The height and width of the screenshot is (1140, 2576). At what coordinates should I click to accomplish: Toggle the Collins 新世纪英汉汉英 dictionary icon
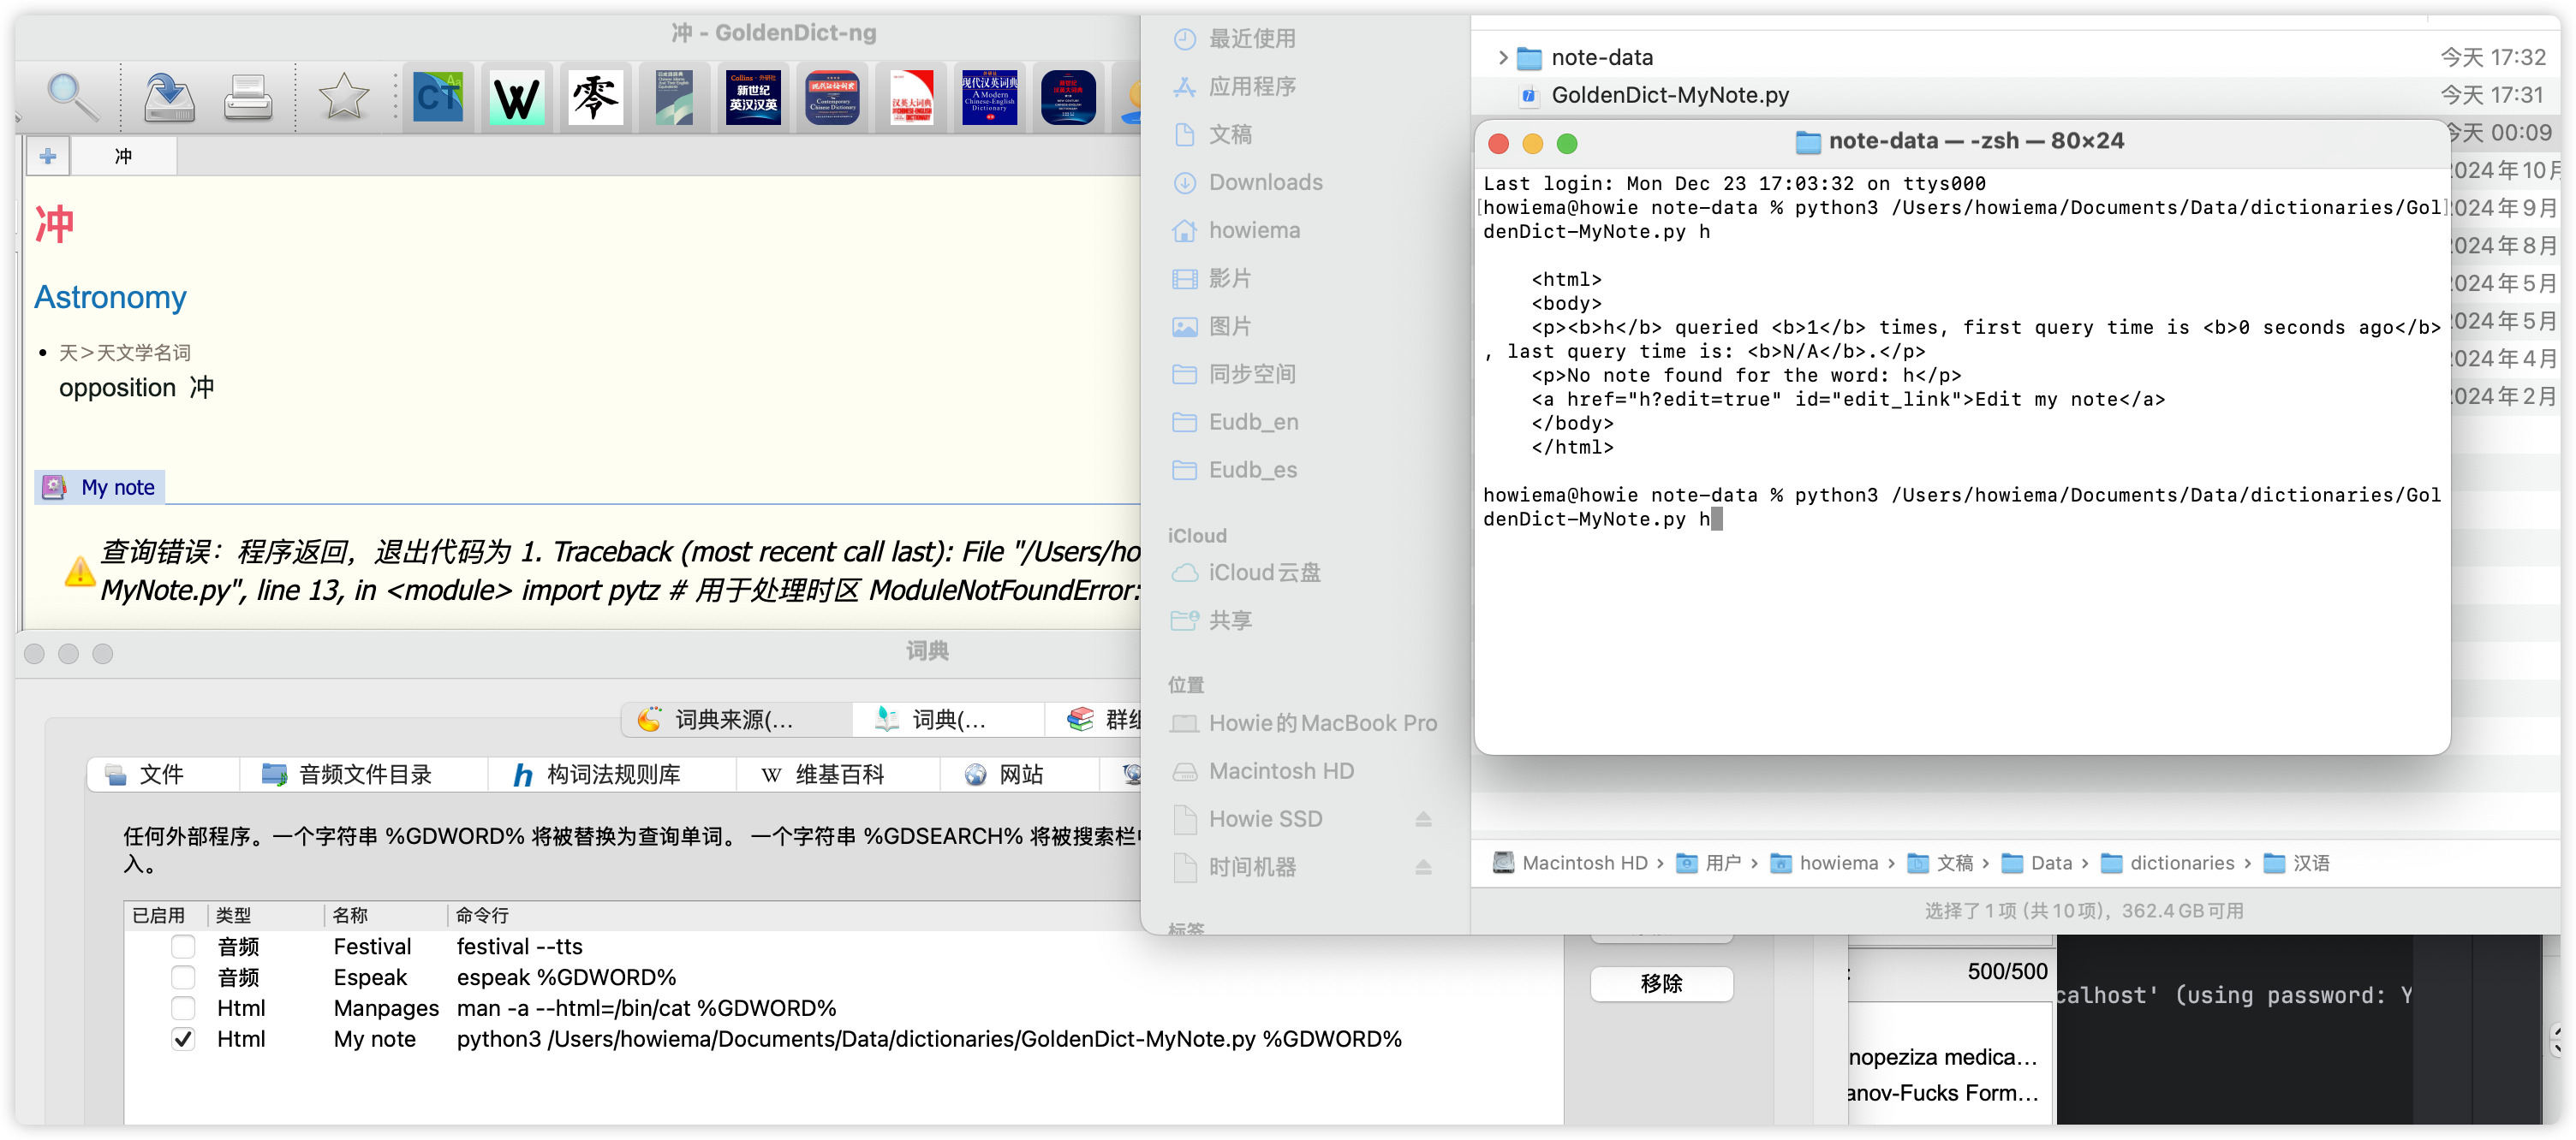tap(753, 98)
